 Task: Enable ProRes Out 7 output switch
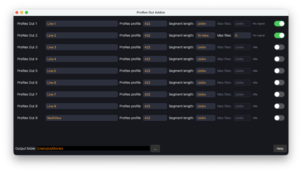pyautogui.click(x=279, y=94)
